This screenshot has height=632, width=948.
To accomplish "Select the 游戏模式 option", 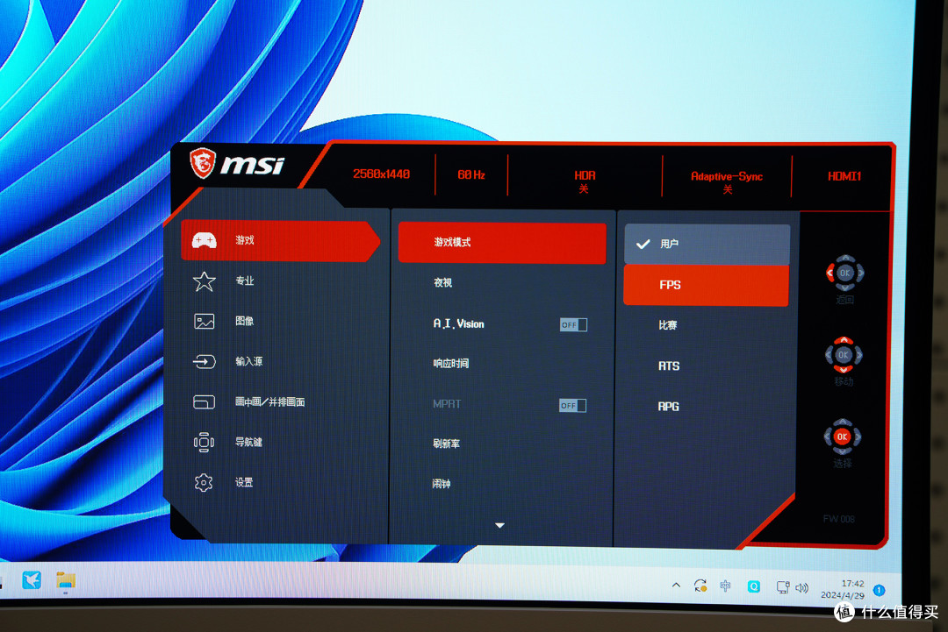I will (502, 243).
